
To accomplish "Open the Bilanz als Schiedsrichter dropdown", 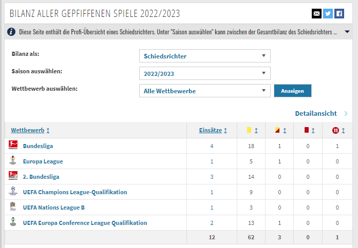I will click(x=205, y=56).
